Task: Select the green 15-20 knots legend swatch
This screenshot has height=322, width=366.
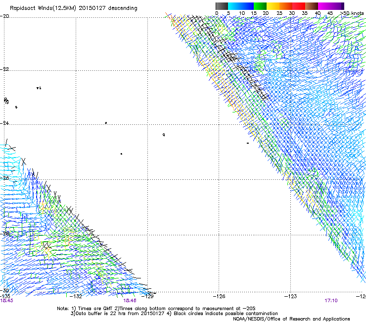Action: pyautogui.click(x=260, y=6)
